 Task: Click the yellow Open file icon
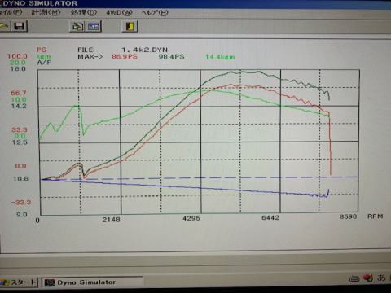pos(4,26)
